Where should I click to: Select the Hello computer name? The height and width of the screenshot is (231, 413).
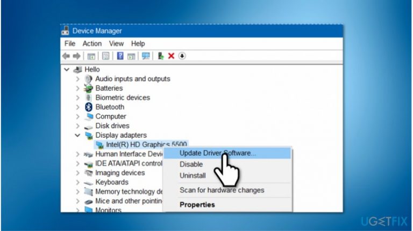pos(92,70)
